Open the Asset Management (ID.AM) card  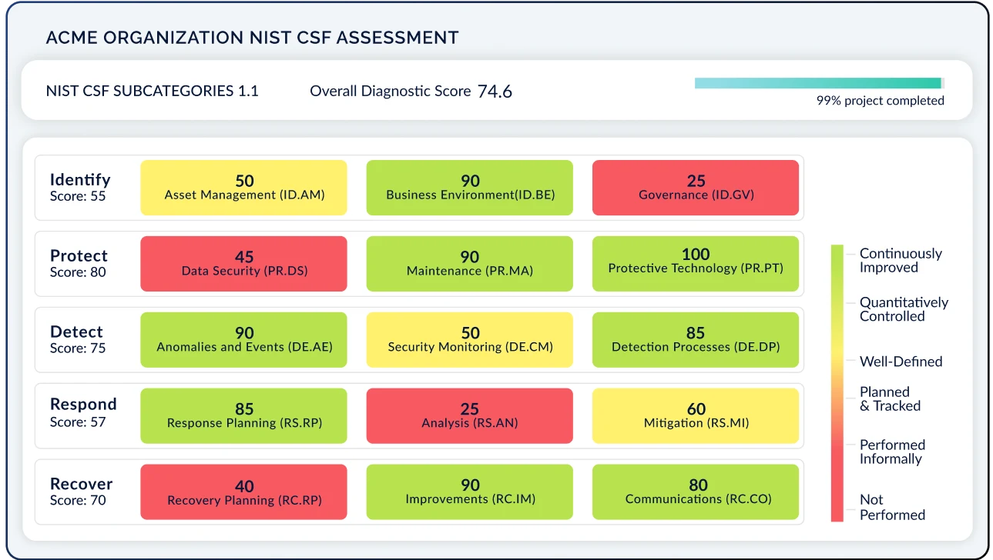coord(244,188)
